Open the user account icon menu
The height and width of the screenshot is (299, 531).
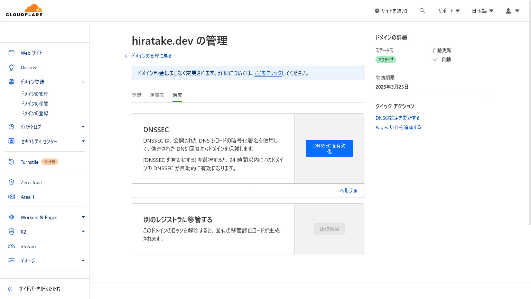512,11
